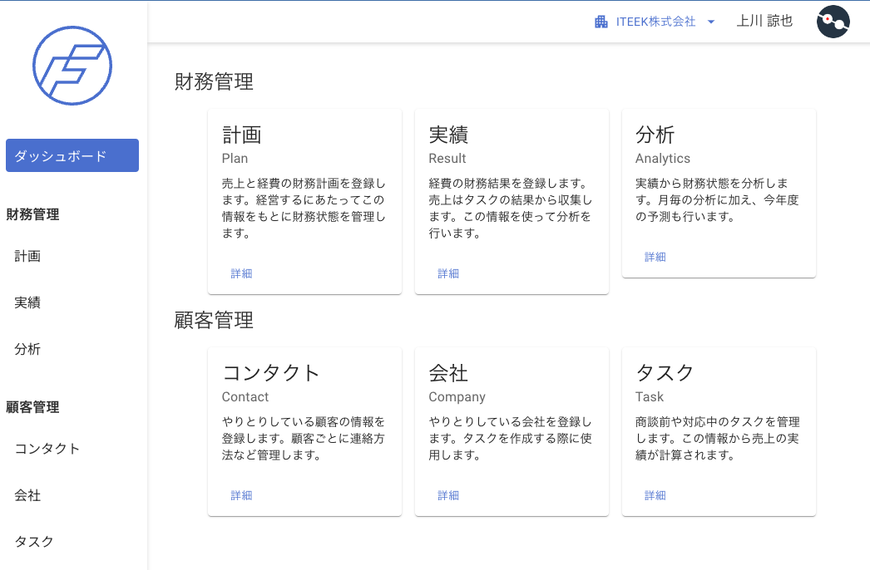
Task: Click the Task subtitle text
Action: click(x=649, y=397)
